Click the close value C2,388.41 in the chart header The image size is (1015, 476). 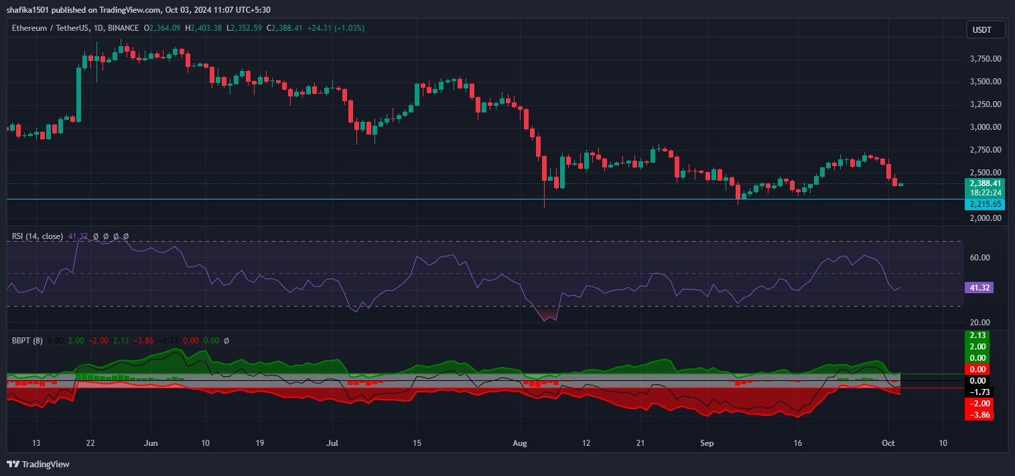coord(285,28)
